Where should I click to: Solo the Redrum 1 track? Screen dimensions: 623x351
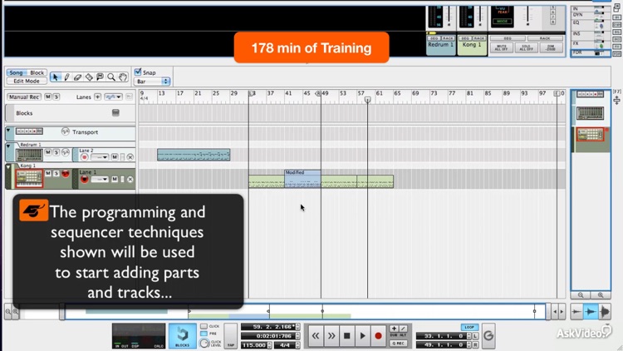[56, 152]
